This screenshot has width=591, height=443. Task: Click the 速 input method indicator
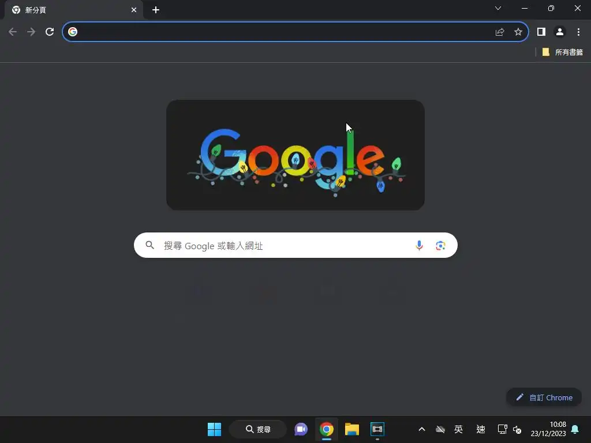(x=481, y=429)
